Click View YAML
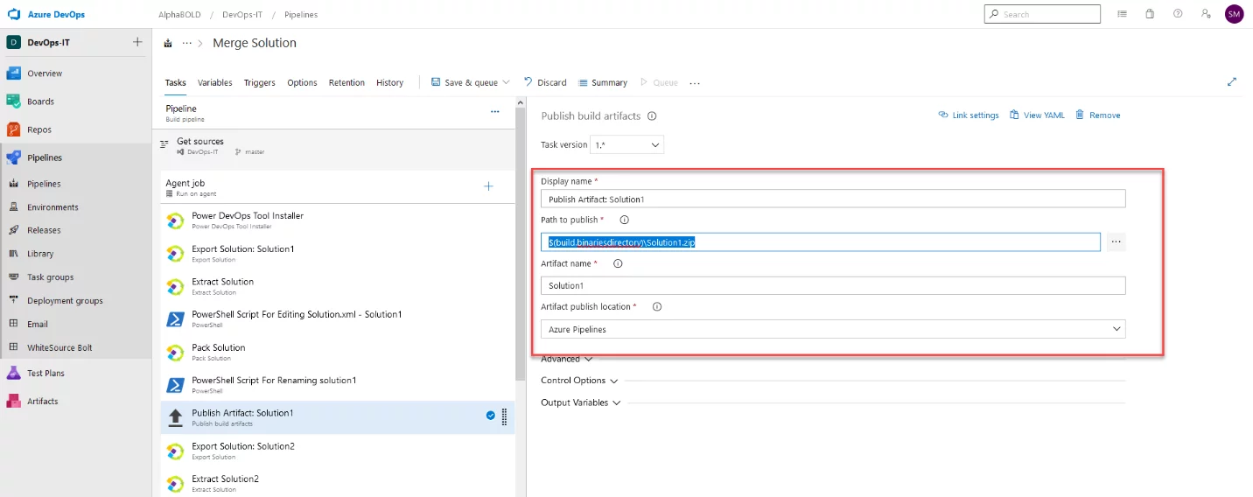 pos(1037,115)
